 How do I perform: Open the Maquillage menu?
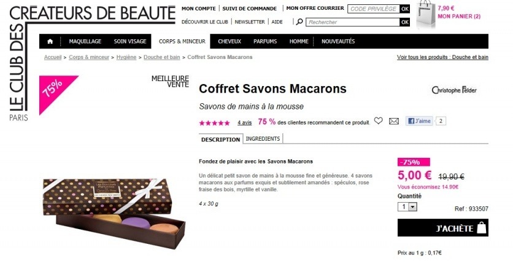pyautogui.click(x=85, y=41)
